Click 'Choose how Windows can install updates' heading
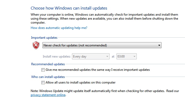185x105 pixels. pyautogui.click(x=69, y=8)
